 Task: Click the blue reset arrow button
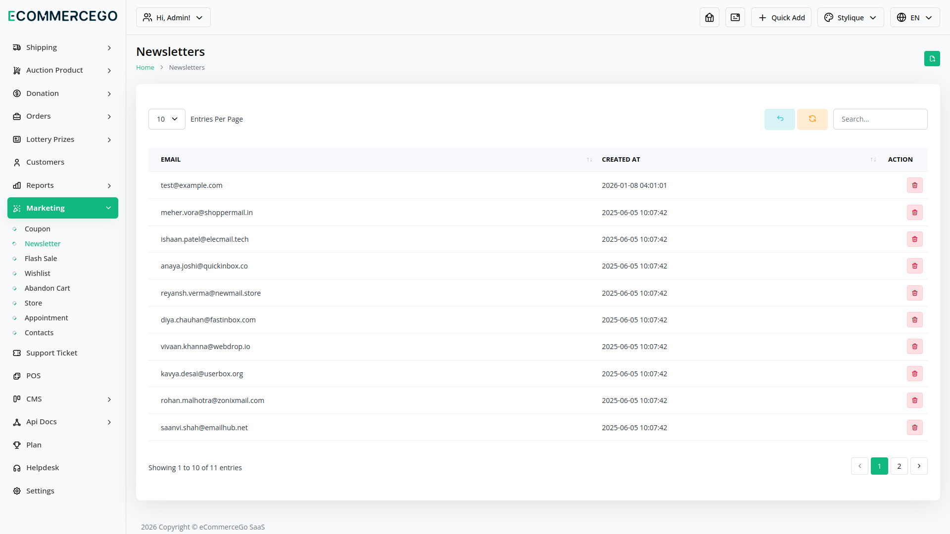click(780, 119)
